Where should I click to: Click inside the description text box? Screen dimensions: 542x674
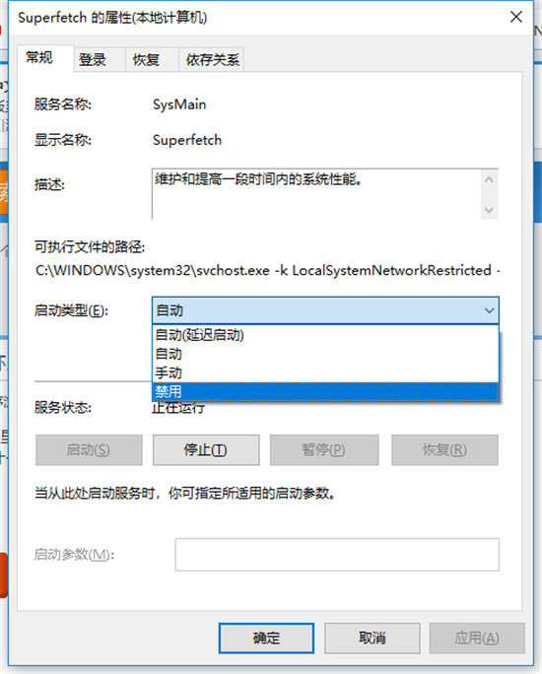[x=316, y=194]
